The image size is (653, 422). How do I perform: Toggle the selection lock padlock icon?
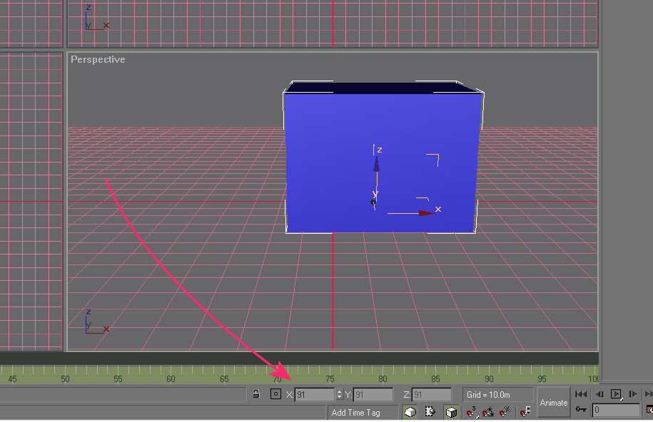[x=256, y=394]
